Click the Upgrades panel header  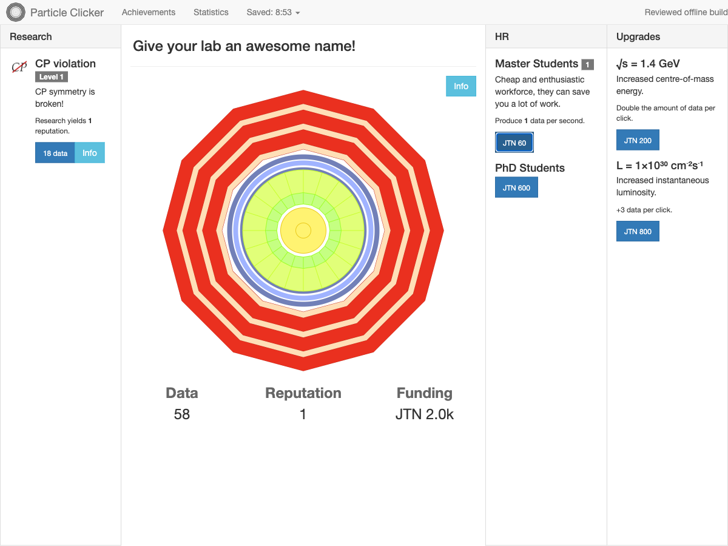point(667,36)
